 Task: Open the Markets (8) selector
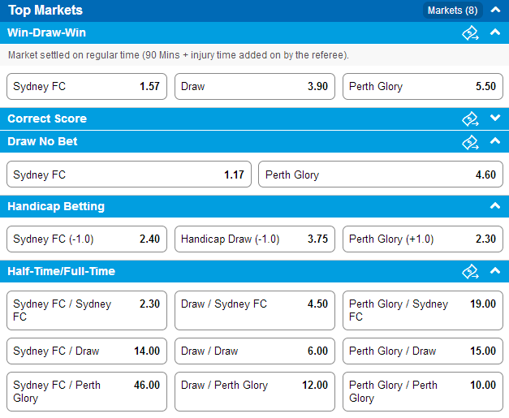coord(452,11)
